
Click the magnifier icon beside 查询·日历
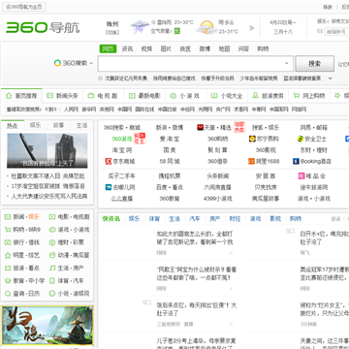(8, 294)
